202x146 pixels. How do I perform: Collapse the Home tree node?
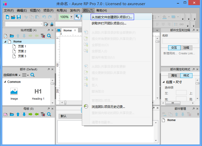click(5, 41)
